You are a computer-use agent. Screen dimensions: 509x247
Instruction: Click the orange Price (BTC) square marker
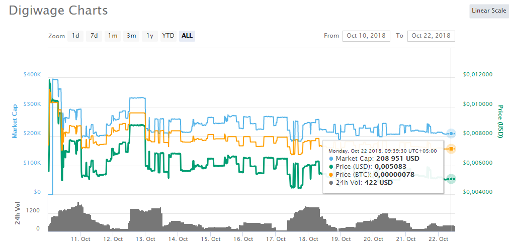point(451,149)
